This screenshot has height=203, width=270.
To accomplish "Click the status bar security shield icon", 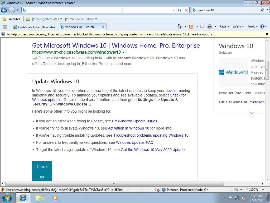I will (x=3, y=190).
